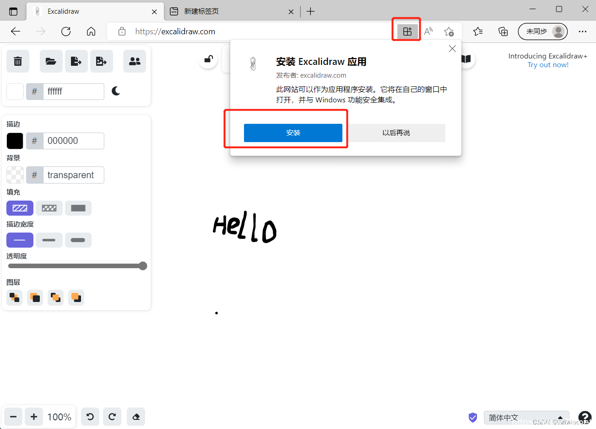The width and height of the screenshot is (596, 429).
Task: Edit the canvas color field ffffff
Action: pyautogui.click(x=74, y=91)
